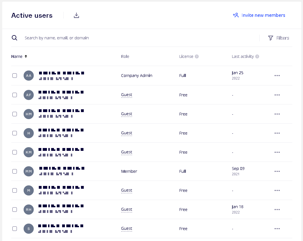Select the checkbox for user AA
The height and width of the screenshot is (241, 303).
pyautogui.click(x=15, y=76)
